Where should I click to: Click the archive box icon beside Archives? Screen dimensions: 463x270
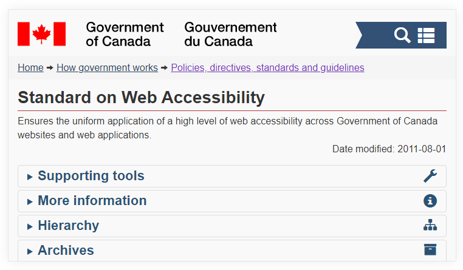coord(430,249)
